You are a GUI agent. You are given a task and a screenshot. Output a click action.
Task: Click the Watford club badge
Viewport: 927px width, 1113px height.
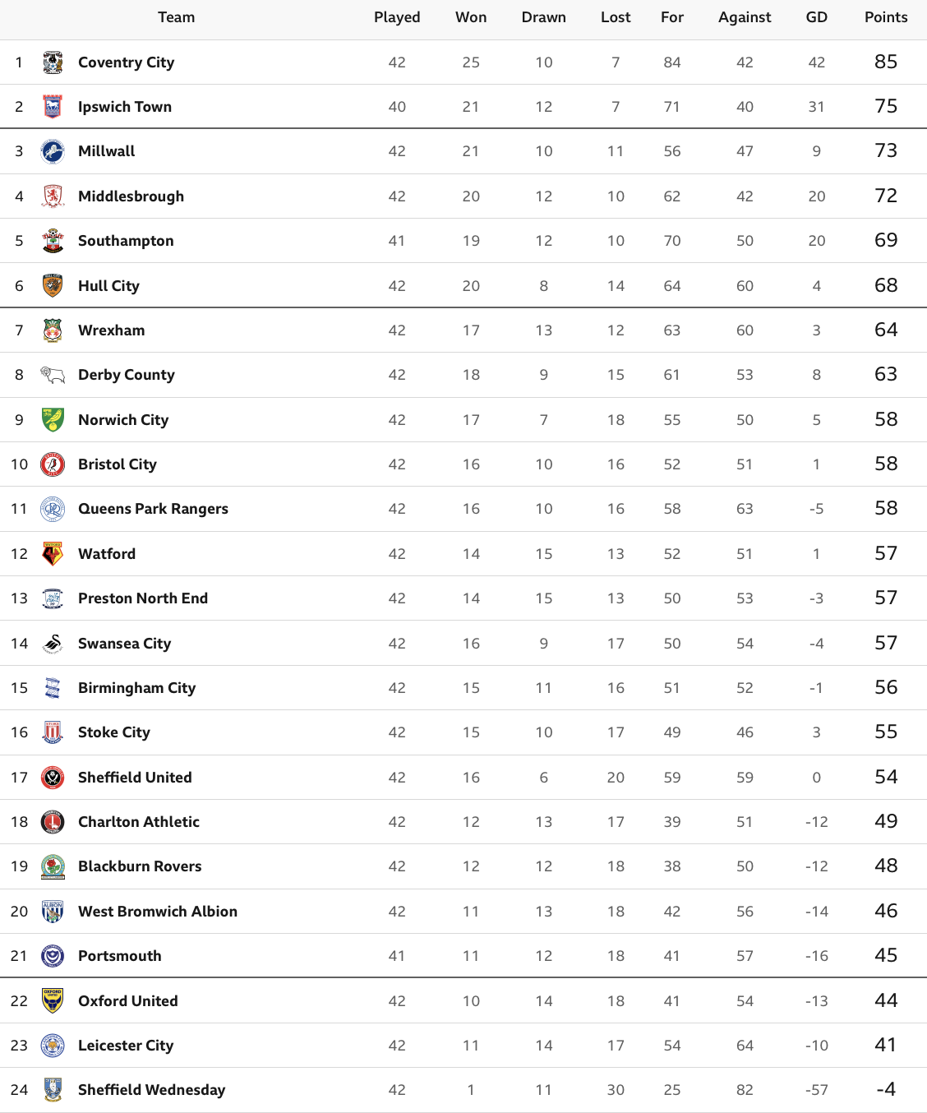53,553
